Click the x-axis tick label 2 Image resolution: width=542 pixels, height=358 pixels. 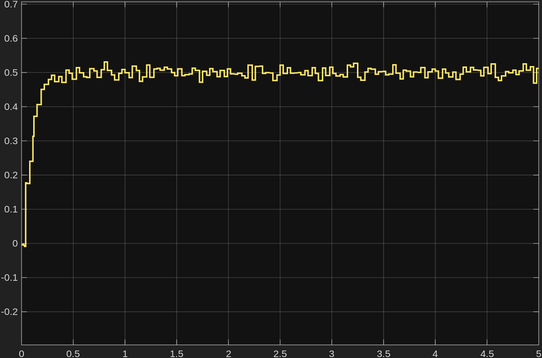(229, 353)
